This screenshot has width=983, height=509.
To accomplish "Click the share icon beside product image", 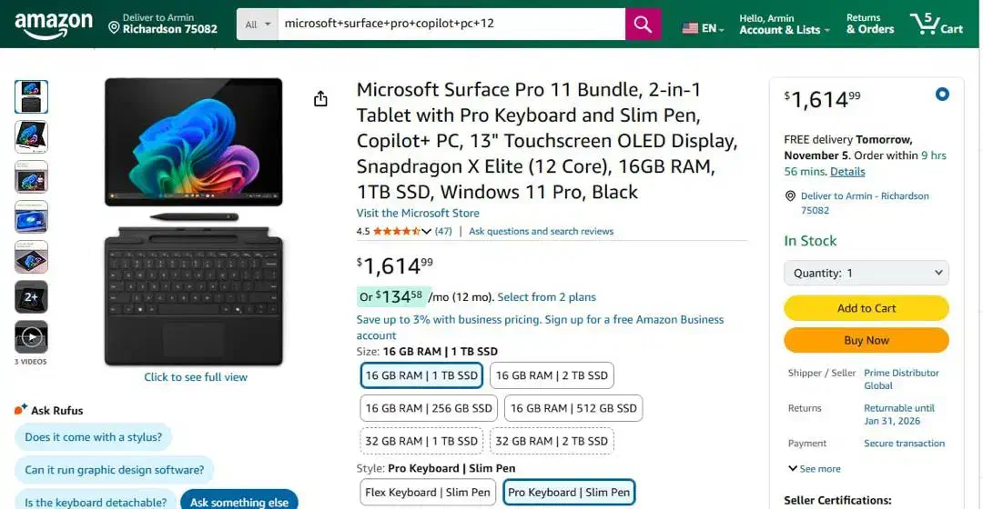I will point(320,99).
